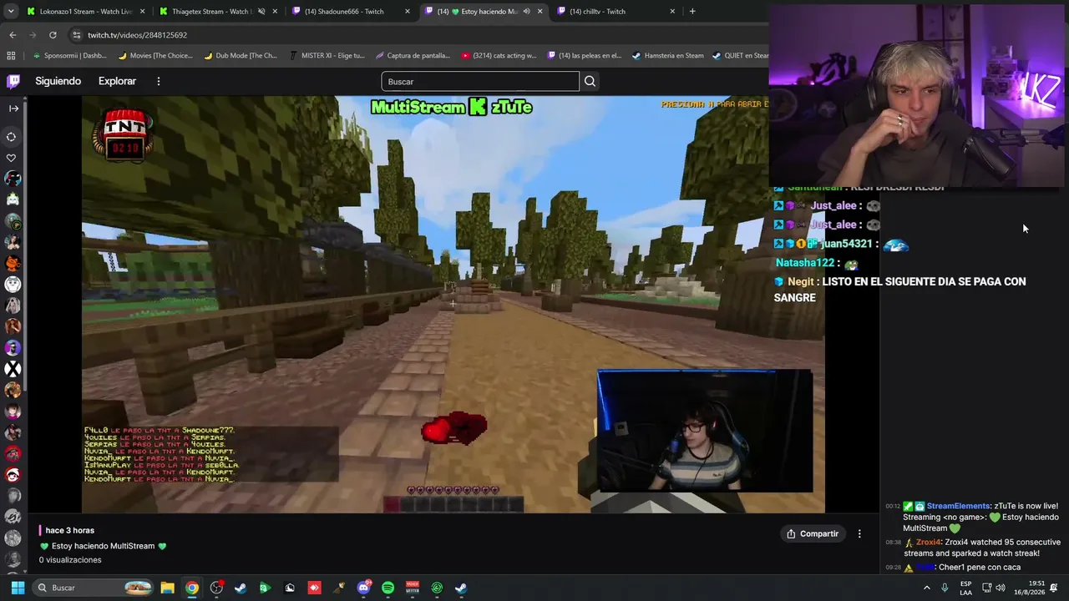The height and width of the screenshot is (601, 1069).
Task: Expand the left channel sidebar
Action: [13, 109]
